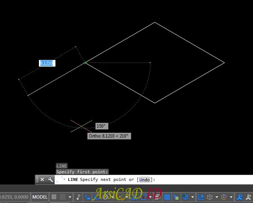This screenshot has width=253, height=203.
Task: Toggle infer constraints icon
Action: (79, 197)
